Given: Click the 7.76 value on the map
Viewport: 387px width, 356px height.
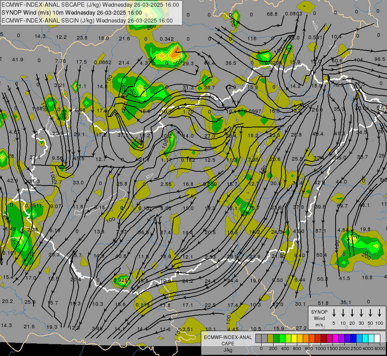Looking at the screenshot, I should 60,61.
